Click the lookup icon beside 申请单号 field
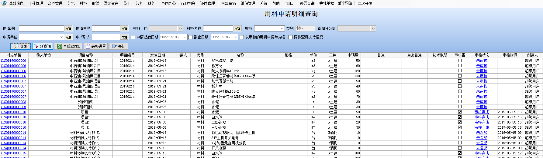 [124, 28]
